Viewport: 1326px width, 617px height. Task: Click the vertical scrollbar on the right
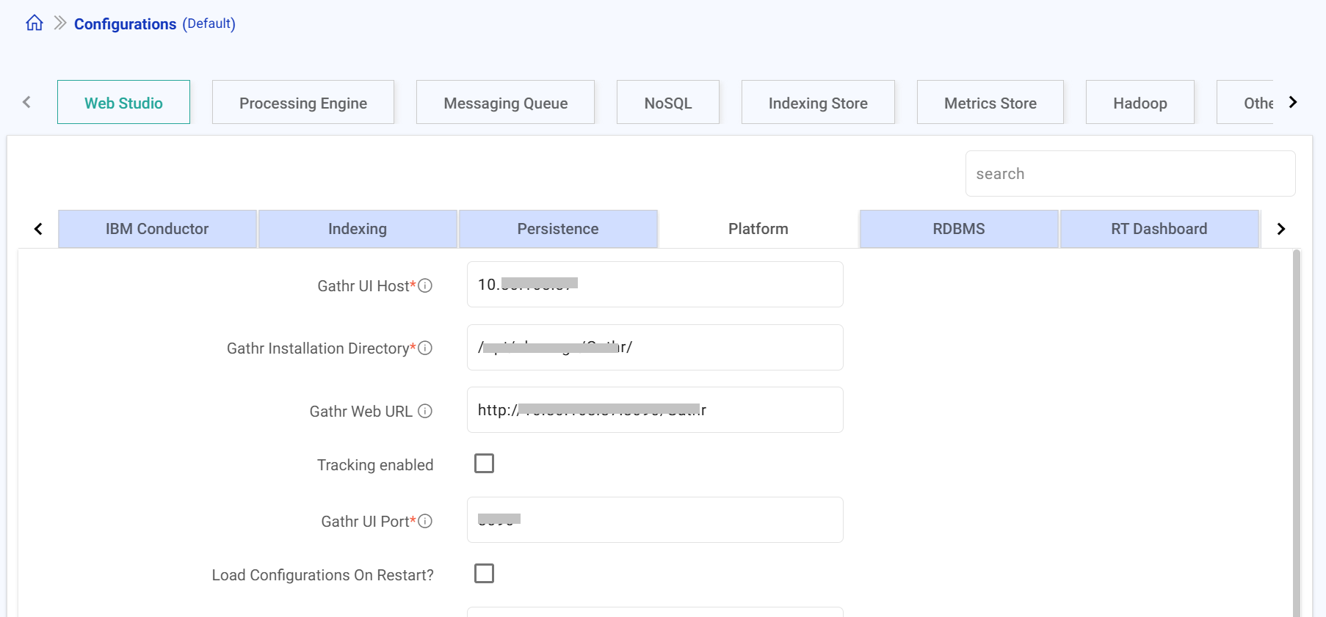(x=1296, y=433)
